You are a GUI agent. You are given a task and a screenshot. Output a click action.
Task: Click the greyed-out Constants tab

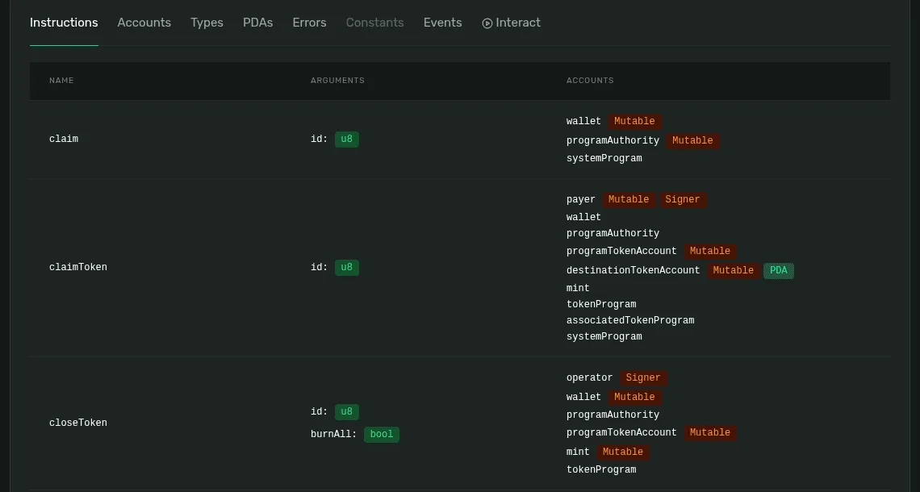pyautogui.click(x=375, y=23)
